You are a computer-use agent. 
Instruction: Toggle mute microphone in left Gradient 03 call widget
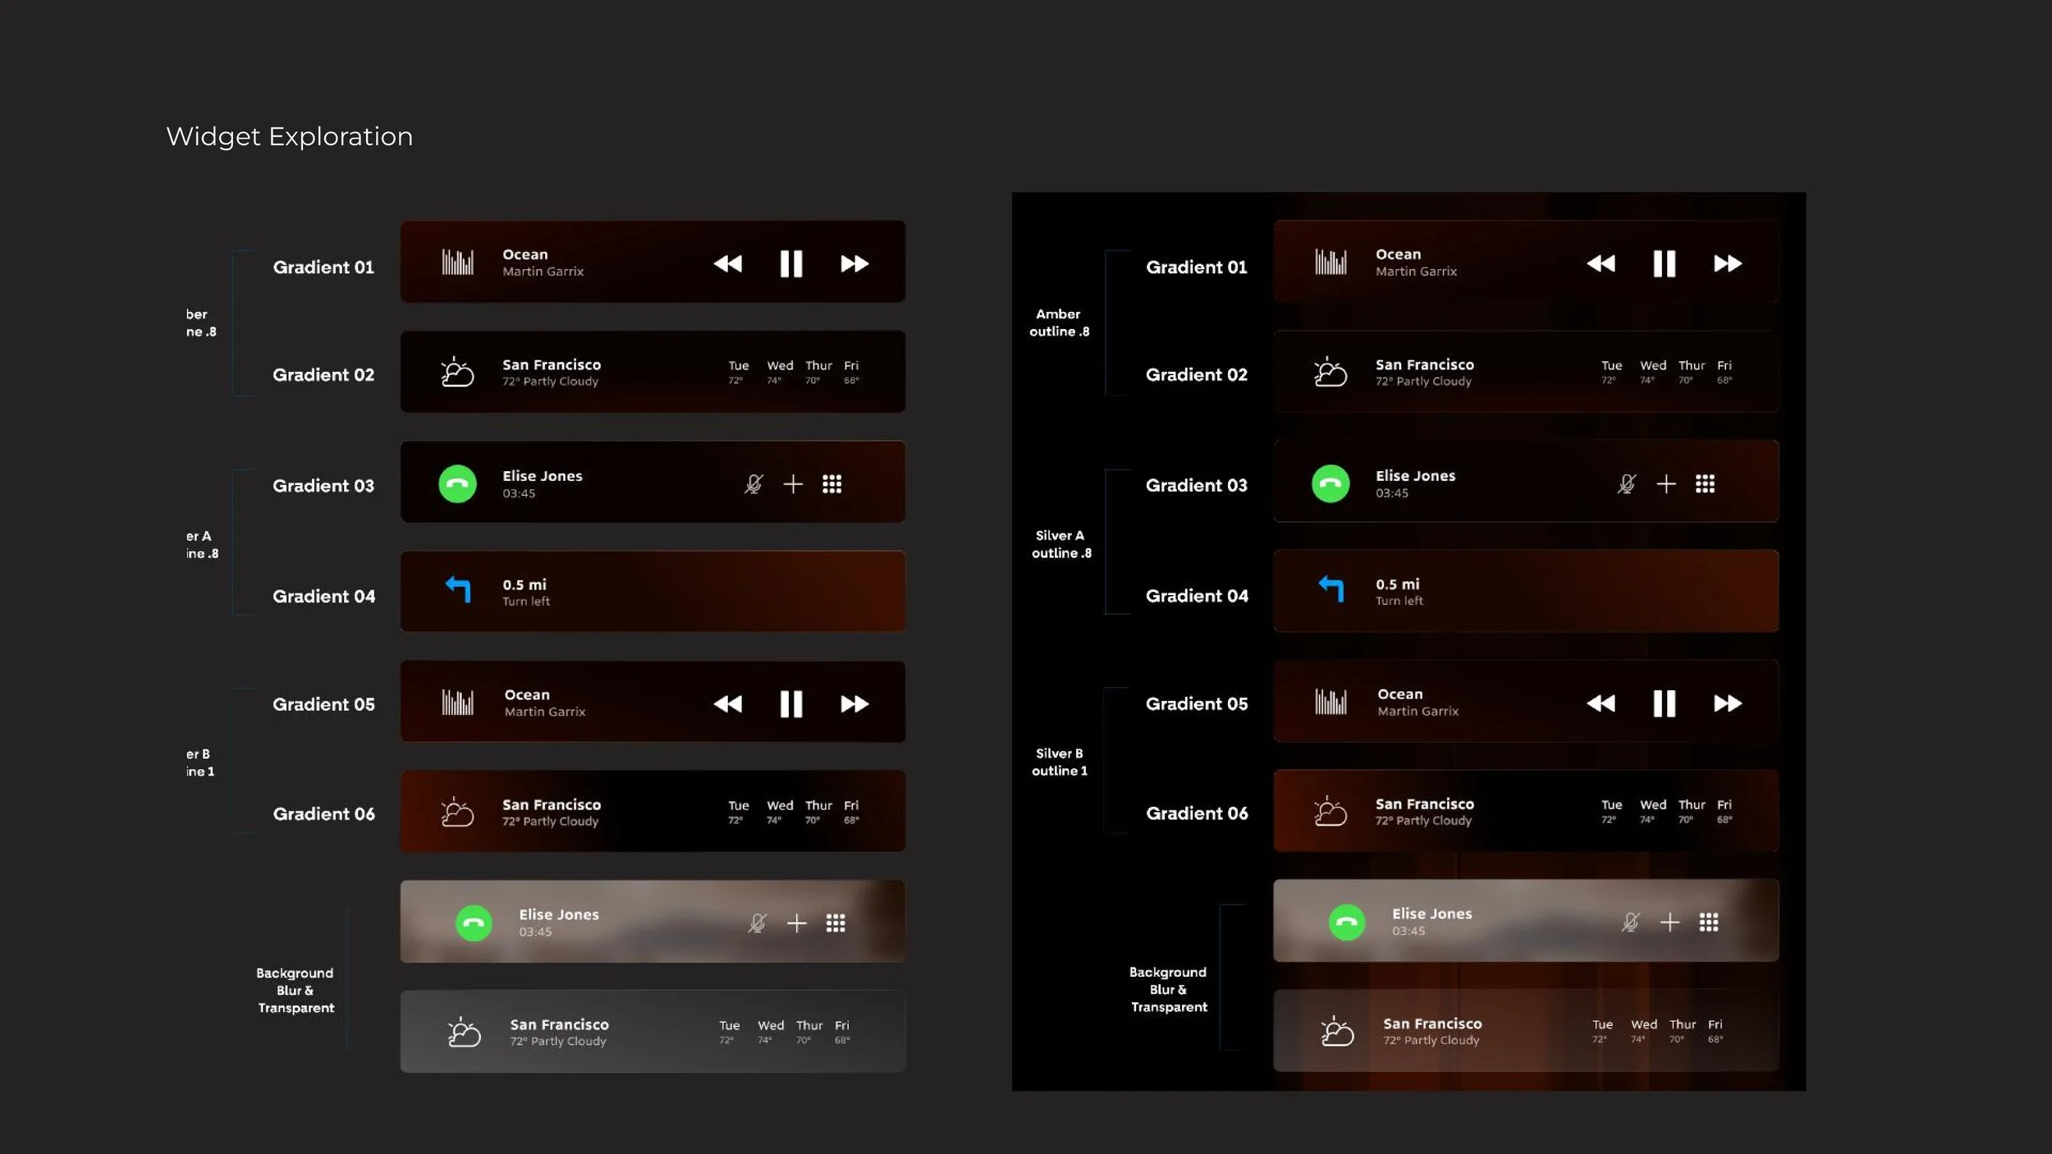click(x=753, y=484)
